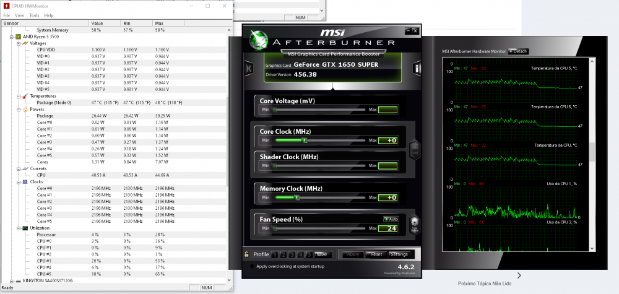Click the Kombustor "K" side button
This screenshot has width=619, height=294.
coord(248,68)
